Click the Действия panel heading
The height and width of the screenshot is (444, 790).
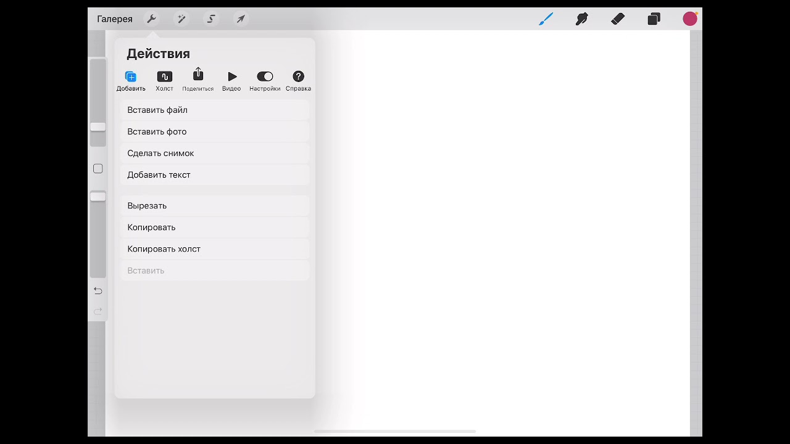158,54
